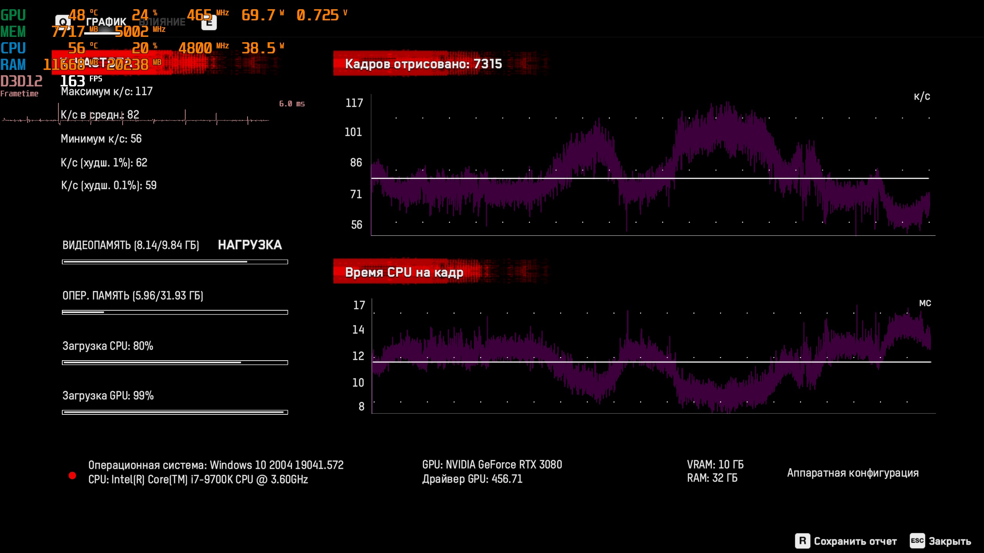Viewport: 984px width, 553px height.
Task: Switch to the ГРАФИК tab
Action: [106, 22]
